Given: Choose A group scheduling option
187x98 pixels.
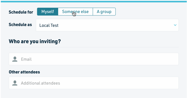Looking at the screenshot, I should pos(104,12).
